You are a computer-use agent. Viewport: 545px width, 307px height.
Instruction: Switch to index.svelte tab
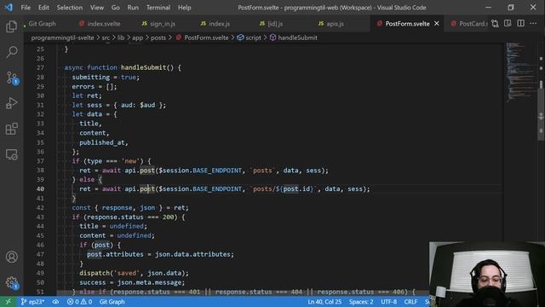coord(100,24)
